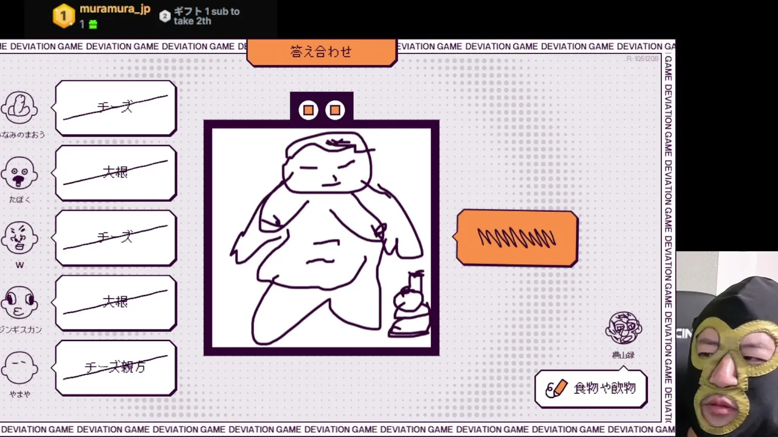Click the ジンギスカン player avatar

(19, 303)
